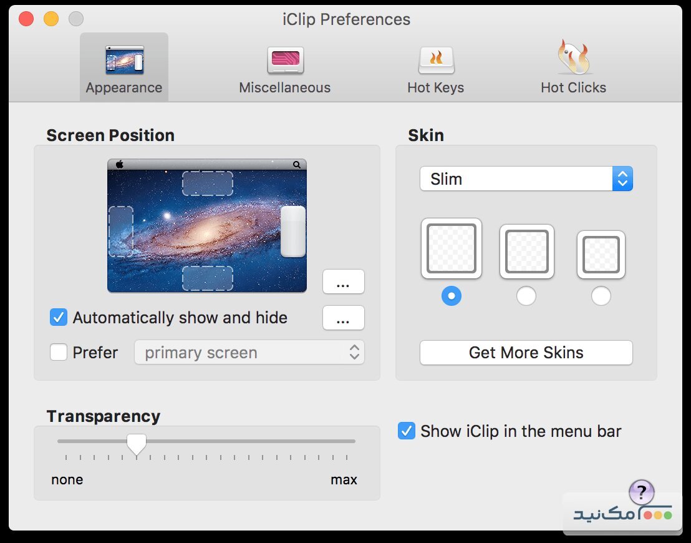Open the Slim skin dropdown
Viewport: 691px width, 543px height.
(526, 179)
